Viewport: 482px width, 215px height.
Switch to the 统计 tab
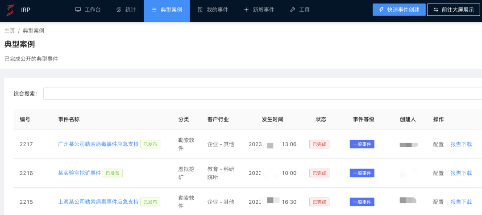130,10
